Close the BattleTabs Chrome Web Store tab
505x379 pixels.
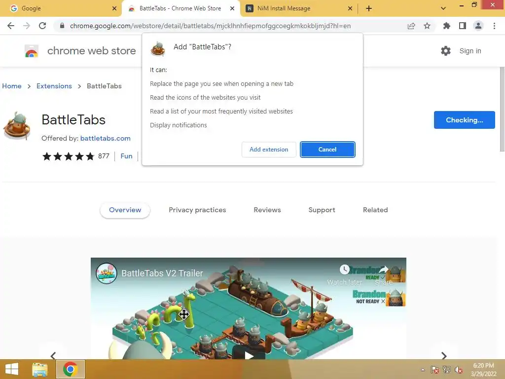pyautogui.click(x=232, y=8)
